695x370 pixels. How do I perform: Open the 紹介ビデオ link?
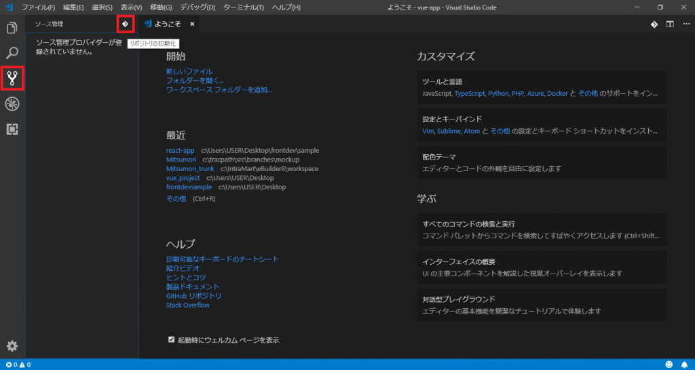pos(183,268)
